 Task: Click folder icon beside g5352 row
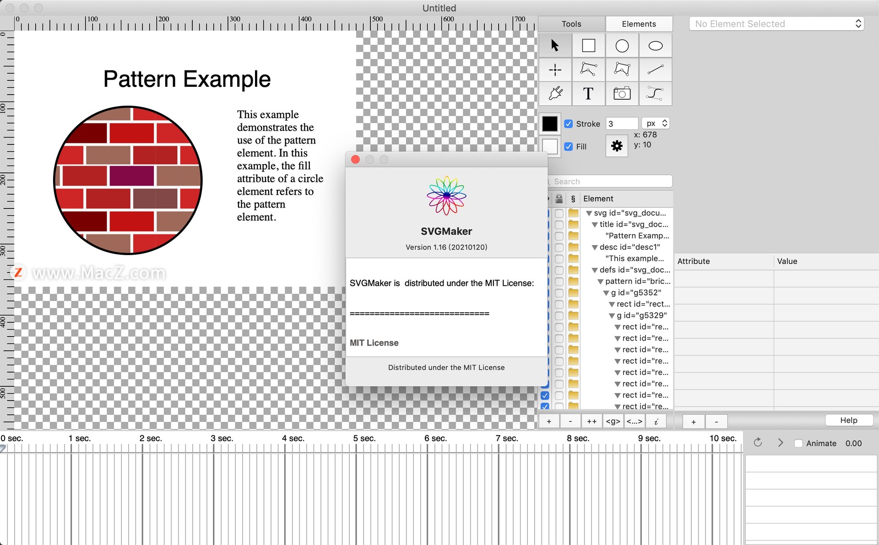[x=573, y=293]
